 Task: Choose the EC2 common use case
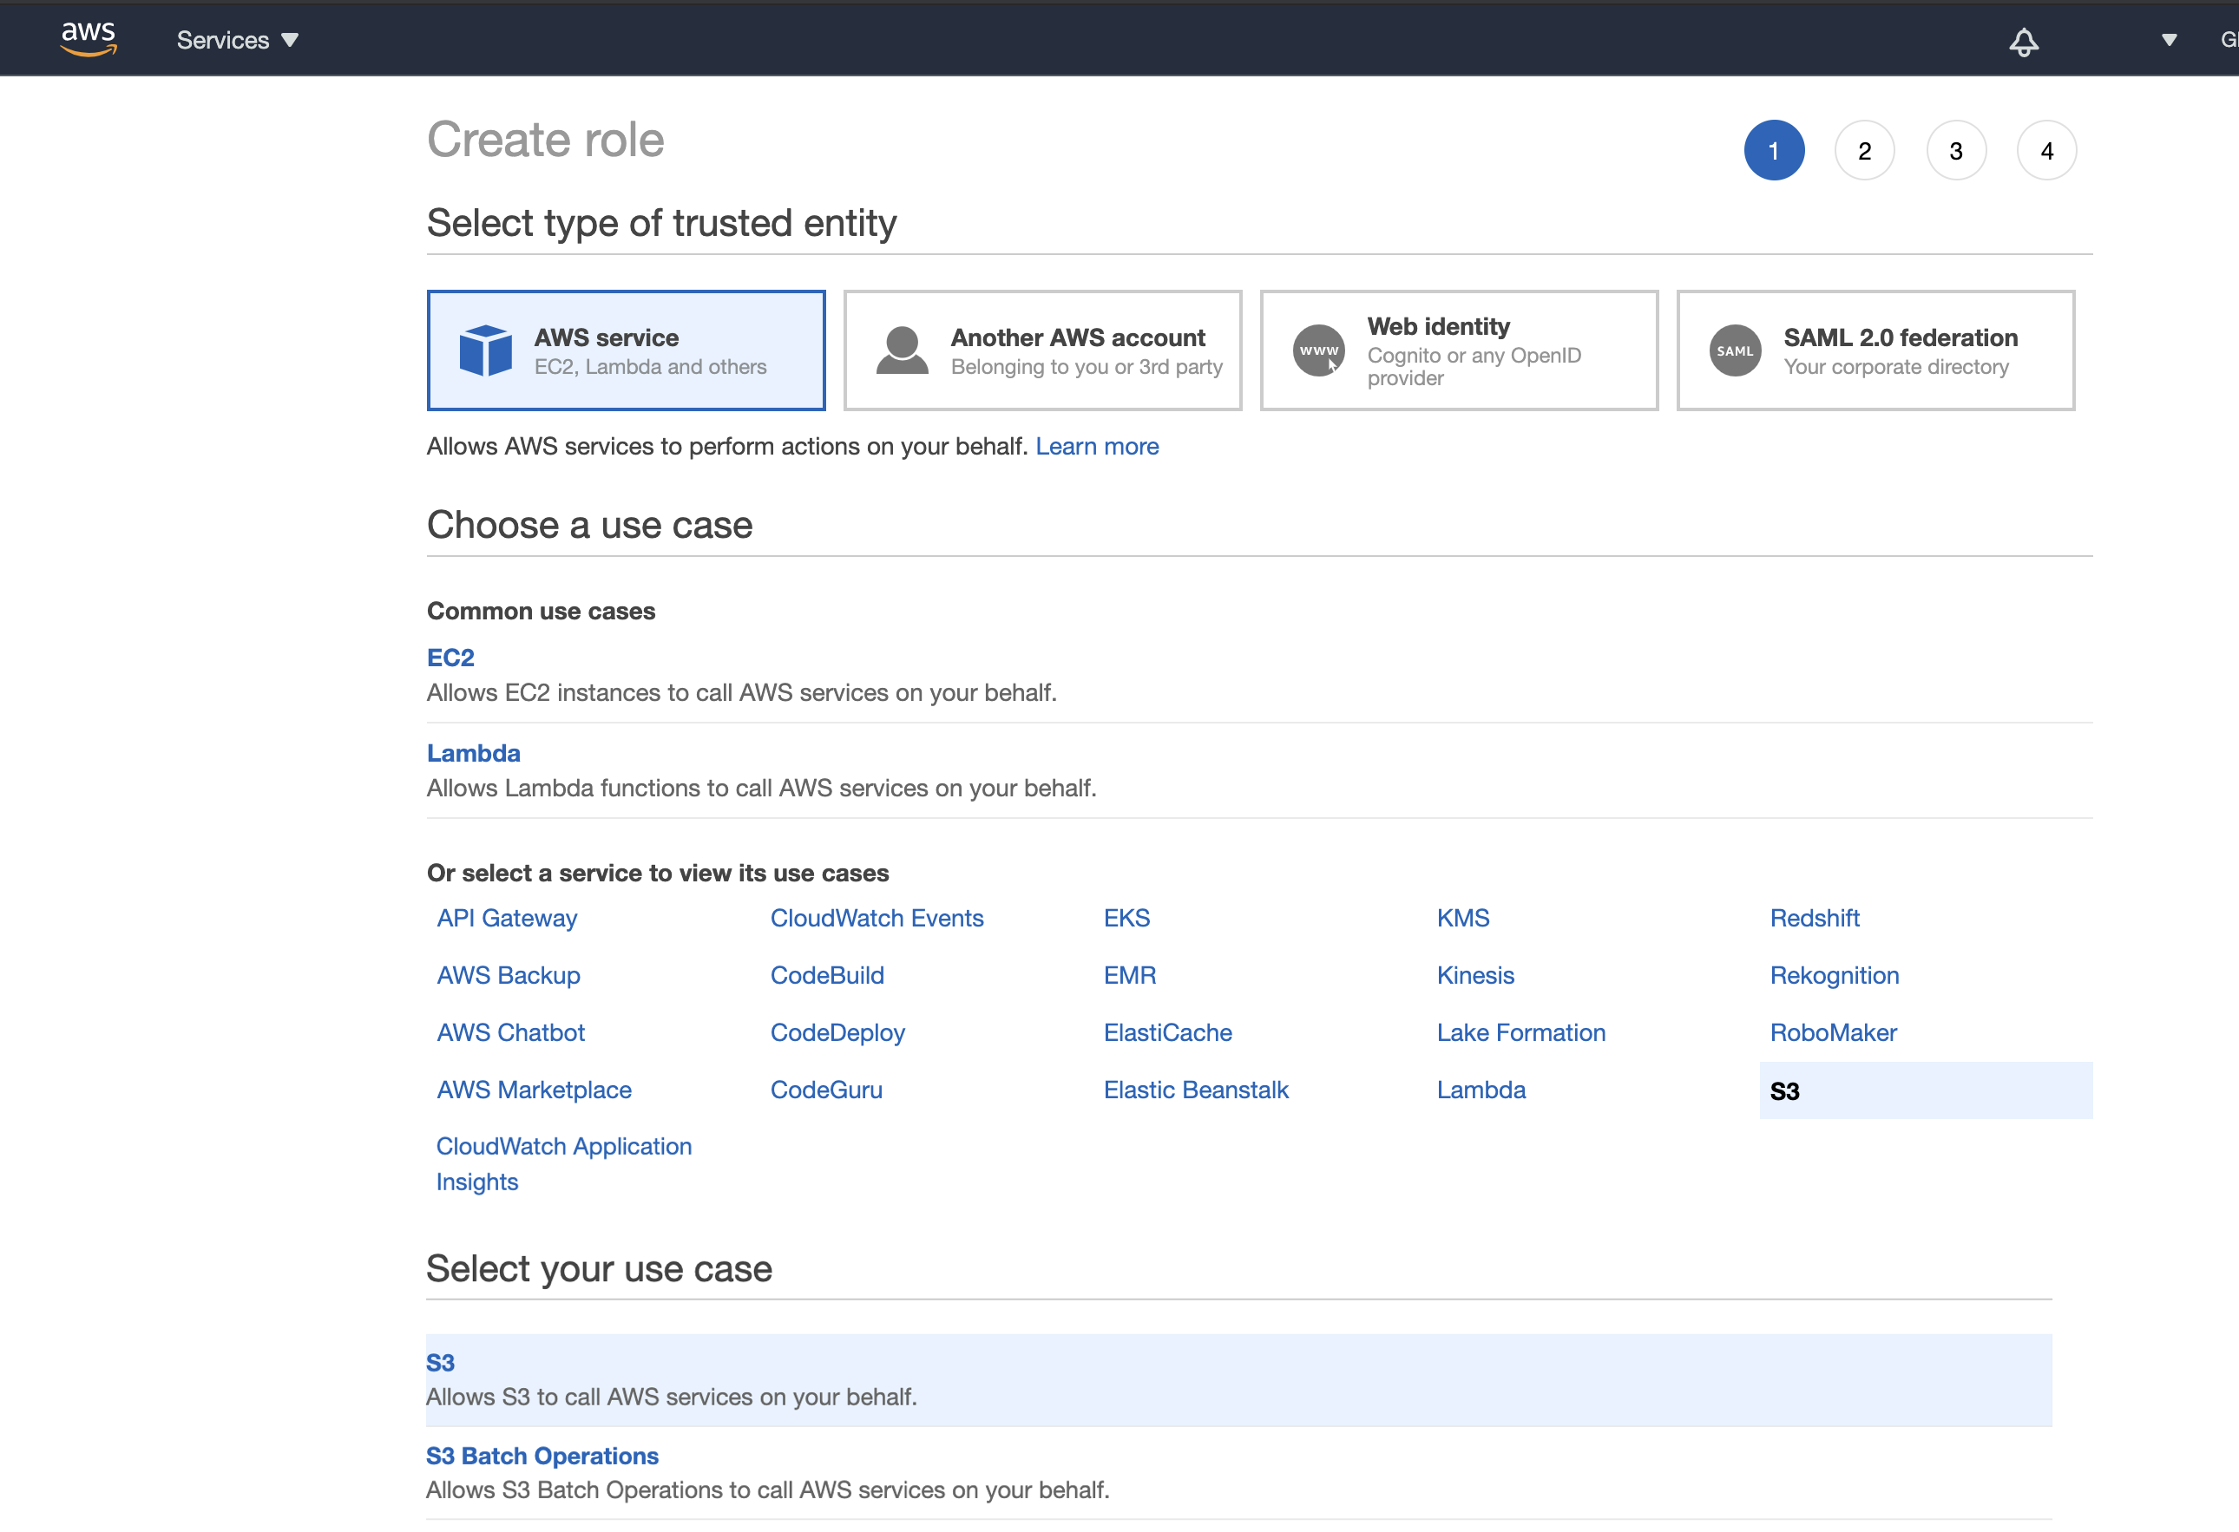450,658
